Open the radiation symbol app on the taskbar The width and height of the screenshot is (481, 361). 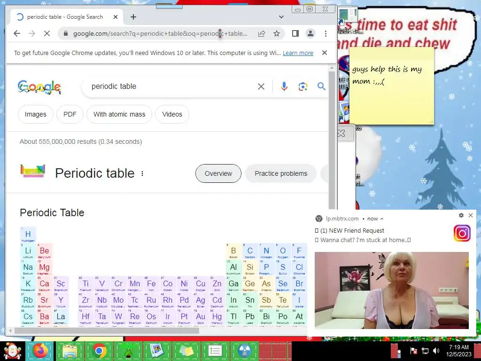[244, 351]
